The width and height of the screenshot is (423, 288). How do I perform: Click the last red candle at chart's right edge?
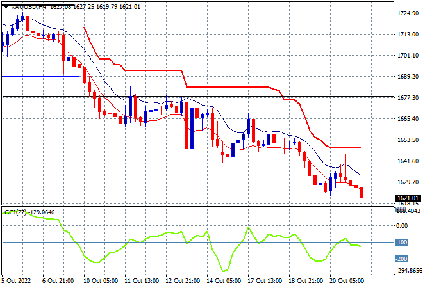361,193
